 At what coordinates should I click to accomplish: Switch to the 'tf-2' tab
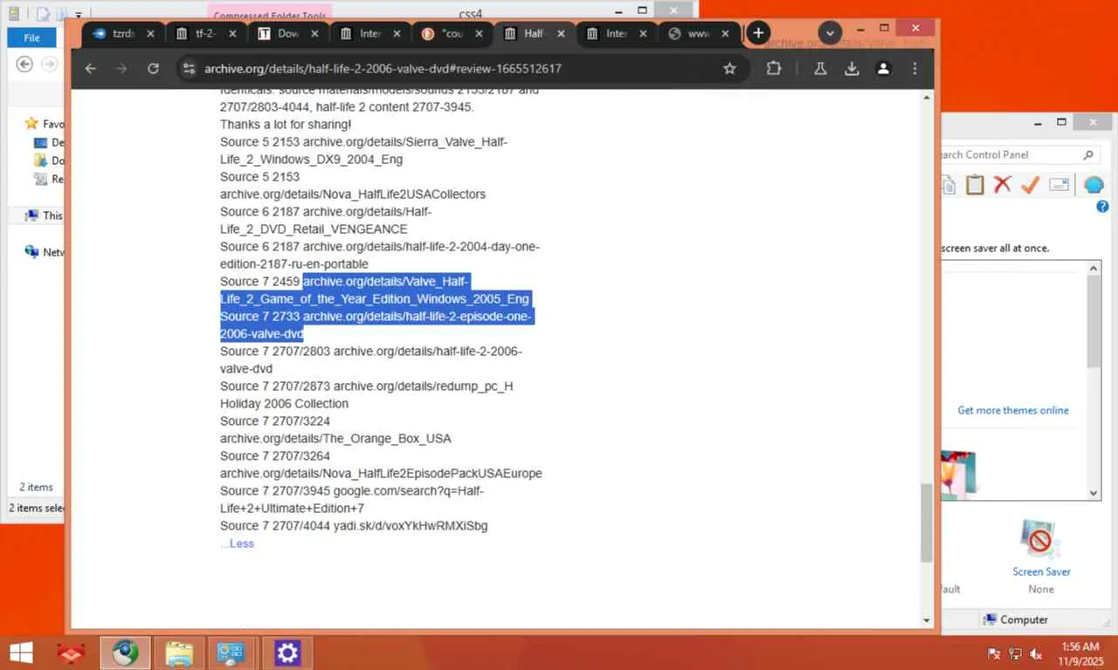pos(206,33)
